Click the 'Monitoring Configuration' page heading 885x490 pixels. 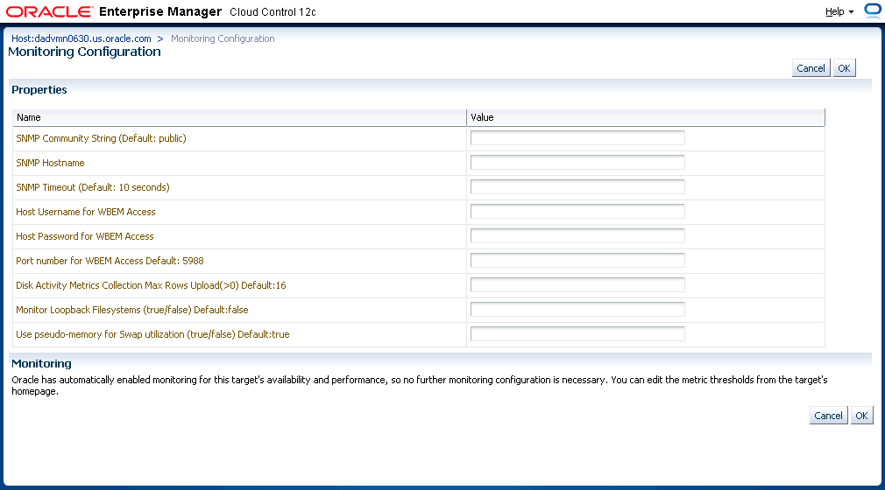[x=84, y=52]
